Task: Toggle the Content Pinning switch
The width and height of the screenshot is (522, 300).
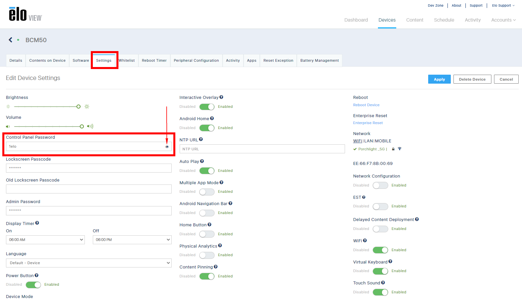Action: 207,276
